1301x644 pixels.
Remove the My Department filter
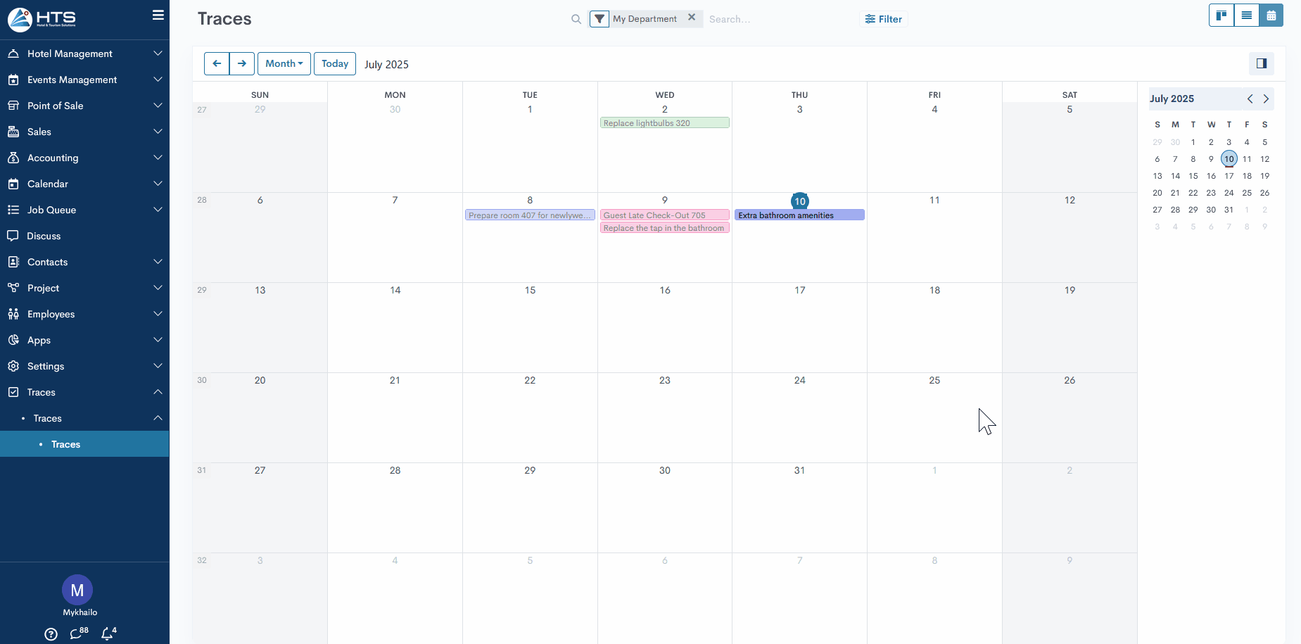pos(692,18)
